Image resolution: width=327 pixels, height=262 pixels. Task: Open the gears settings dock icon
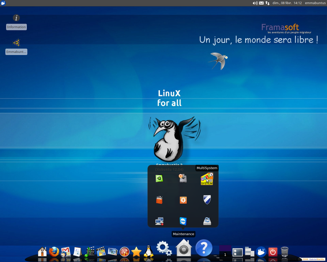[x=164, y=249]
